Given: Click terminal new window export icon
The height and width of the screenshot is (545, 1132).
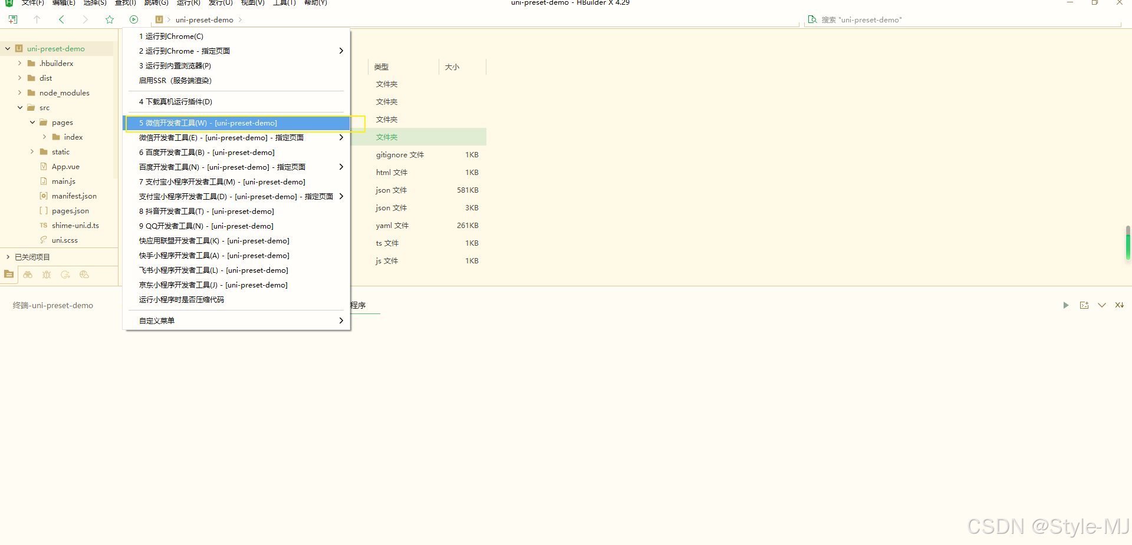Looking at the screenshot, I should pos(1084,305).
